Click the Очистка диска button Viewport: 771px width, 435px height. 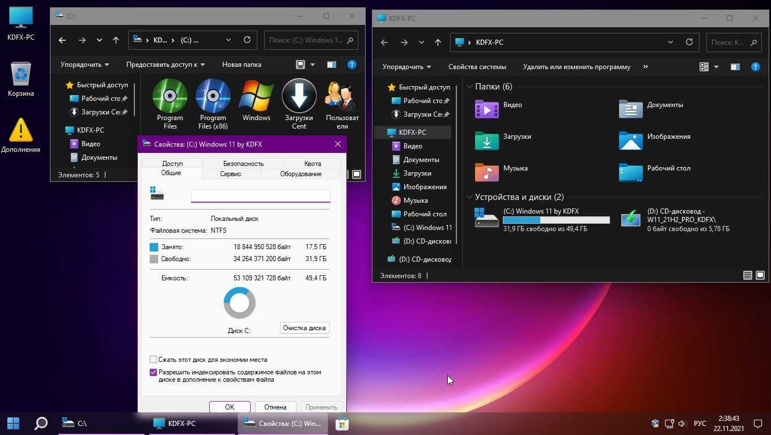305,328
